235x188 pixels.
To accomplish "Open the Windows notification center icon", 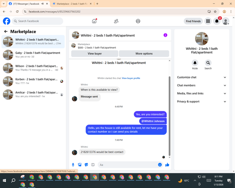I will pyautogui.click(x=229, y=180).
